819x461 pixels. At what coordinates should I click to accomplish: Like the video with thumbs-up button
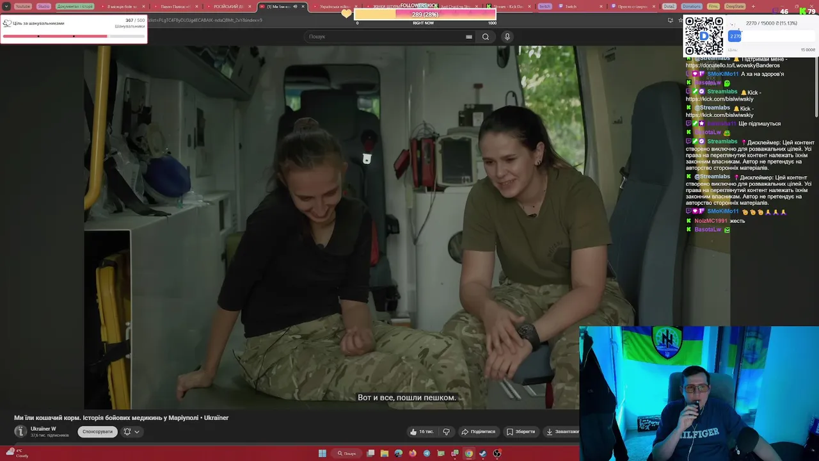tap(421, 432)
